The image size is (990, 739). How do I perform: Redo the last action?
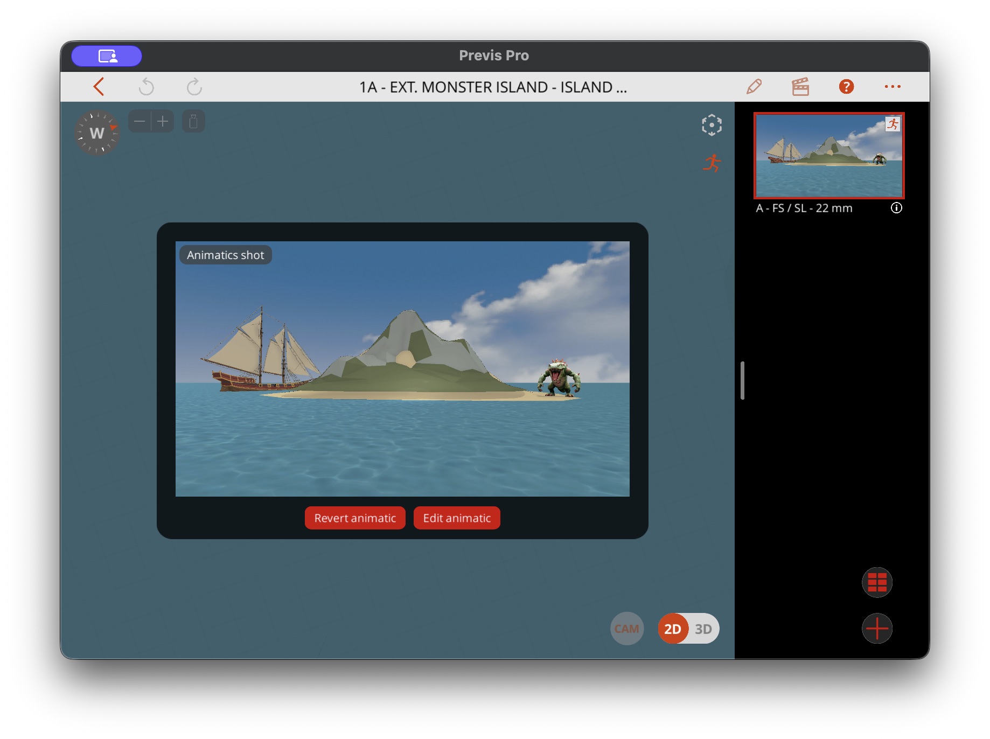194,87
